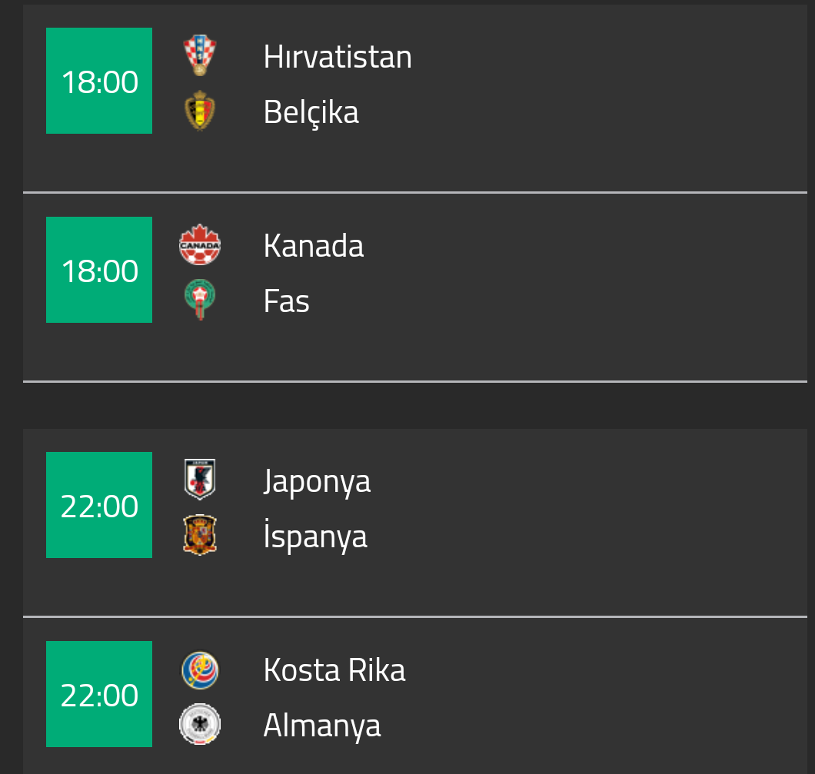Open the Hırvatistan team link
This screenshot has width=815, height=774.
pyautogui.click(x=338, y=57)
